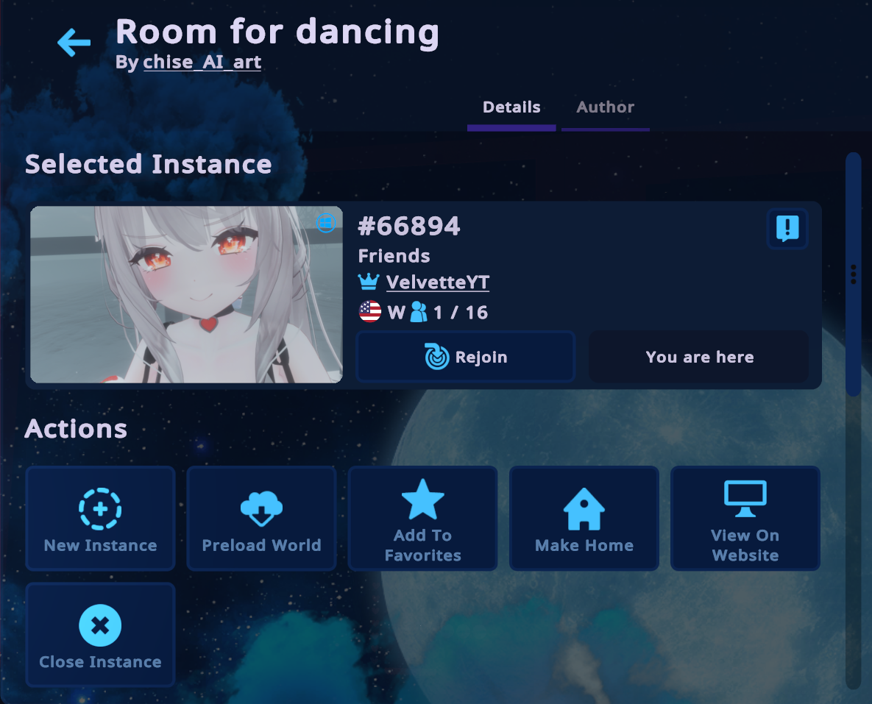The height and width of the screenshot is (704, 872).
Task: Click the instance number #66894
Action: coord(408,227)
